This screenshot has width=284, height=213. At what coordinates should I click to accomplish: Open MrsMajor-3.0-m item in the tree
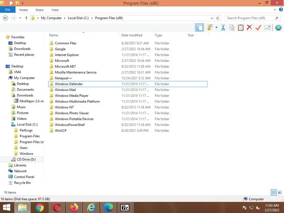coord(32,101)
